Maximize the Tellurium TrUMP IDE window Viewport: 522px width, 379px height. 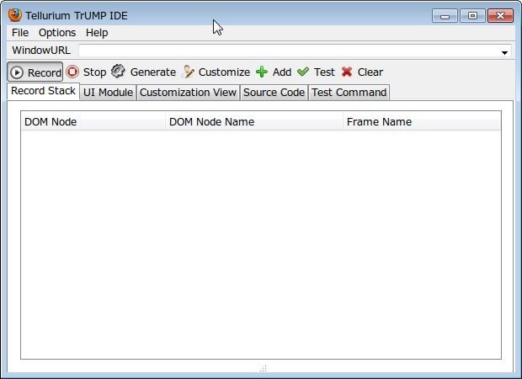point(472,16)
